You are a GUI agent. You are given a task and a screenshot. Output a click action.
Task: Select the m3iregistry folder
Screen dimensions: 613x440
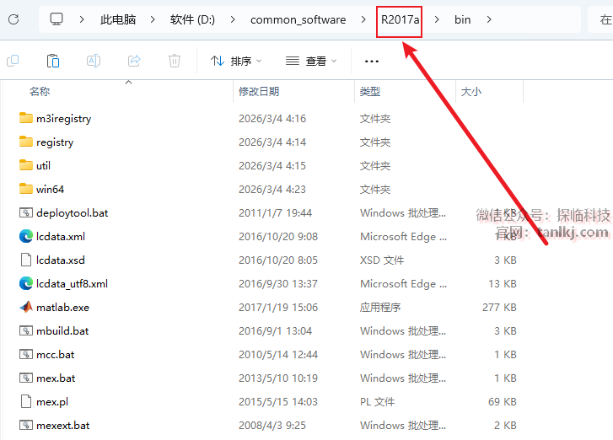click(63, 119)
